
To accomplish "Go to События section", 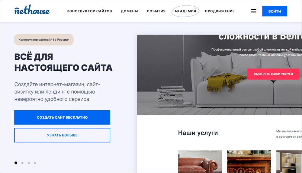I will click(x=156, y=11).
